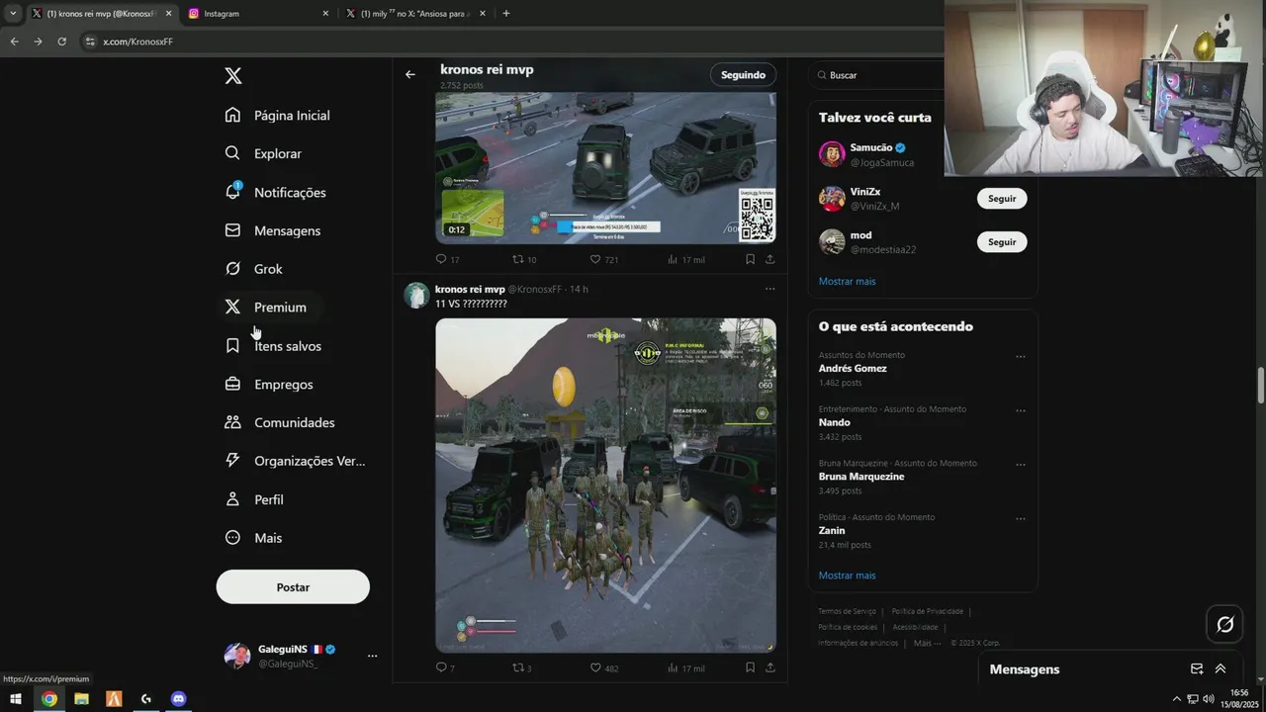
Task: Click the page vertical scrollbar thumb
Action: tap(1260, 385)
